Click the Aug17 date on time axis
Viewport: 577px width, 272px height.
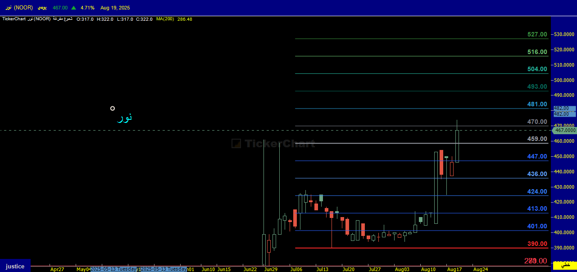454,269
